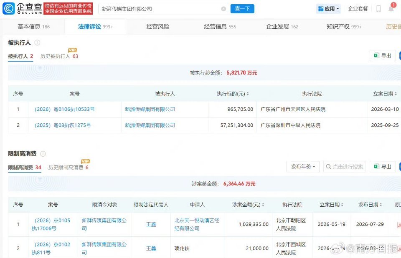Open case (2025)粤03执恢1275号
This screenshot has height=258, width=401.
[x=63, y=125]
